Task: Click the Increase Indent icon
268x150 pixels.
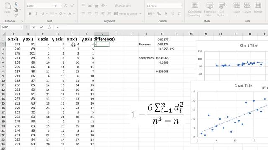Action: (x=110, y=13)
